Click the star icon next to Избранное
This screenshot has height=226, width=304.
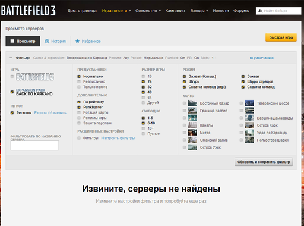coord(77,41)
